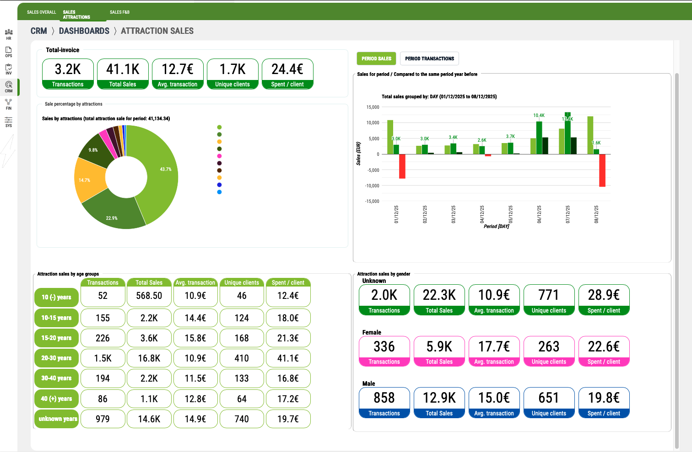This screenshot has height=452, width=692.
Task: Navigate to CRM breadcrumb link
Action: 39,31
